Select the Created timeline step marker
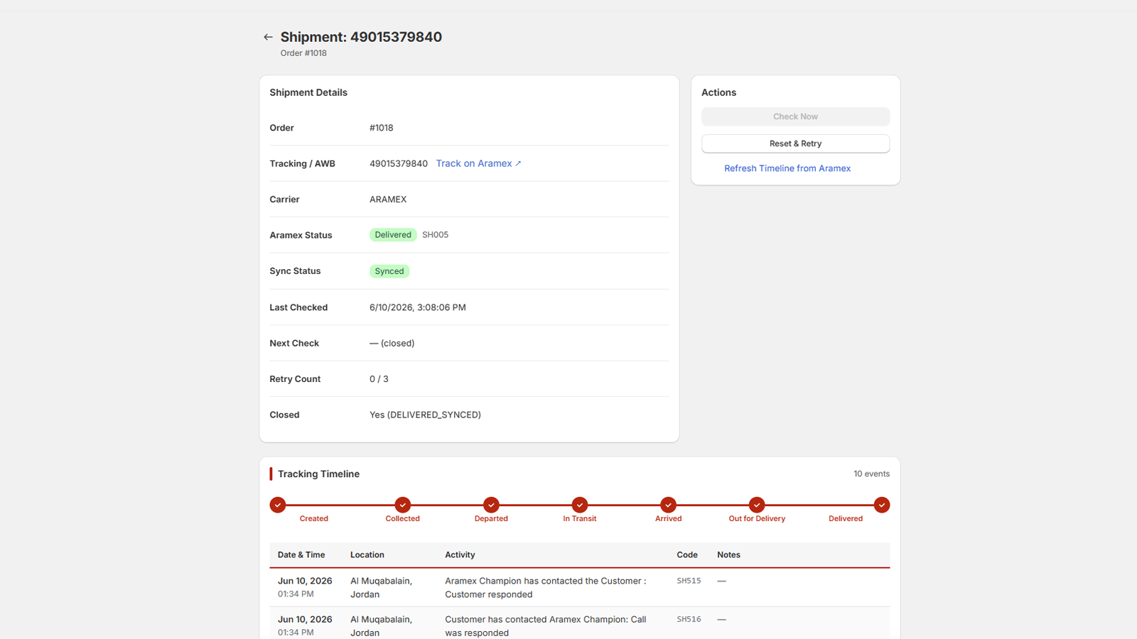Image resolution: width=1137 pixels, height=639 pixels. (x=278, y=505)
